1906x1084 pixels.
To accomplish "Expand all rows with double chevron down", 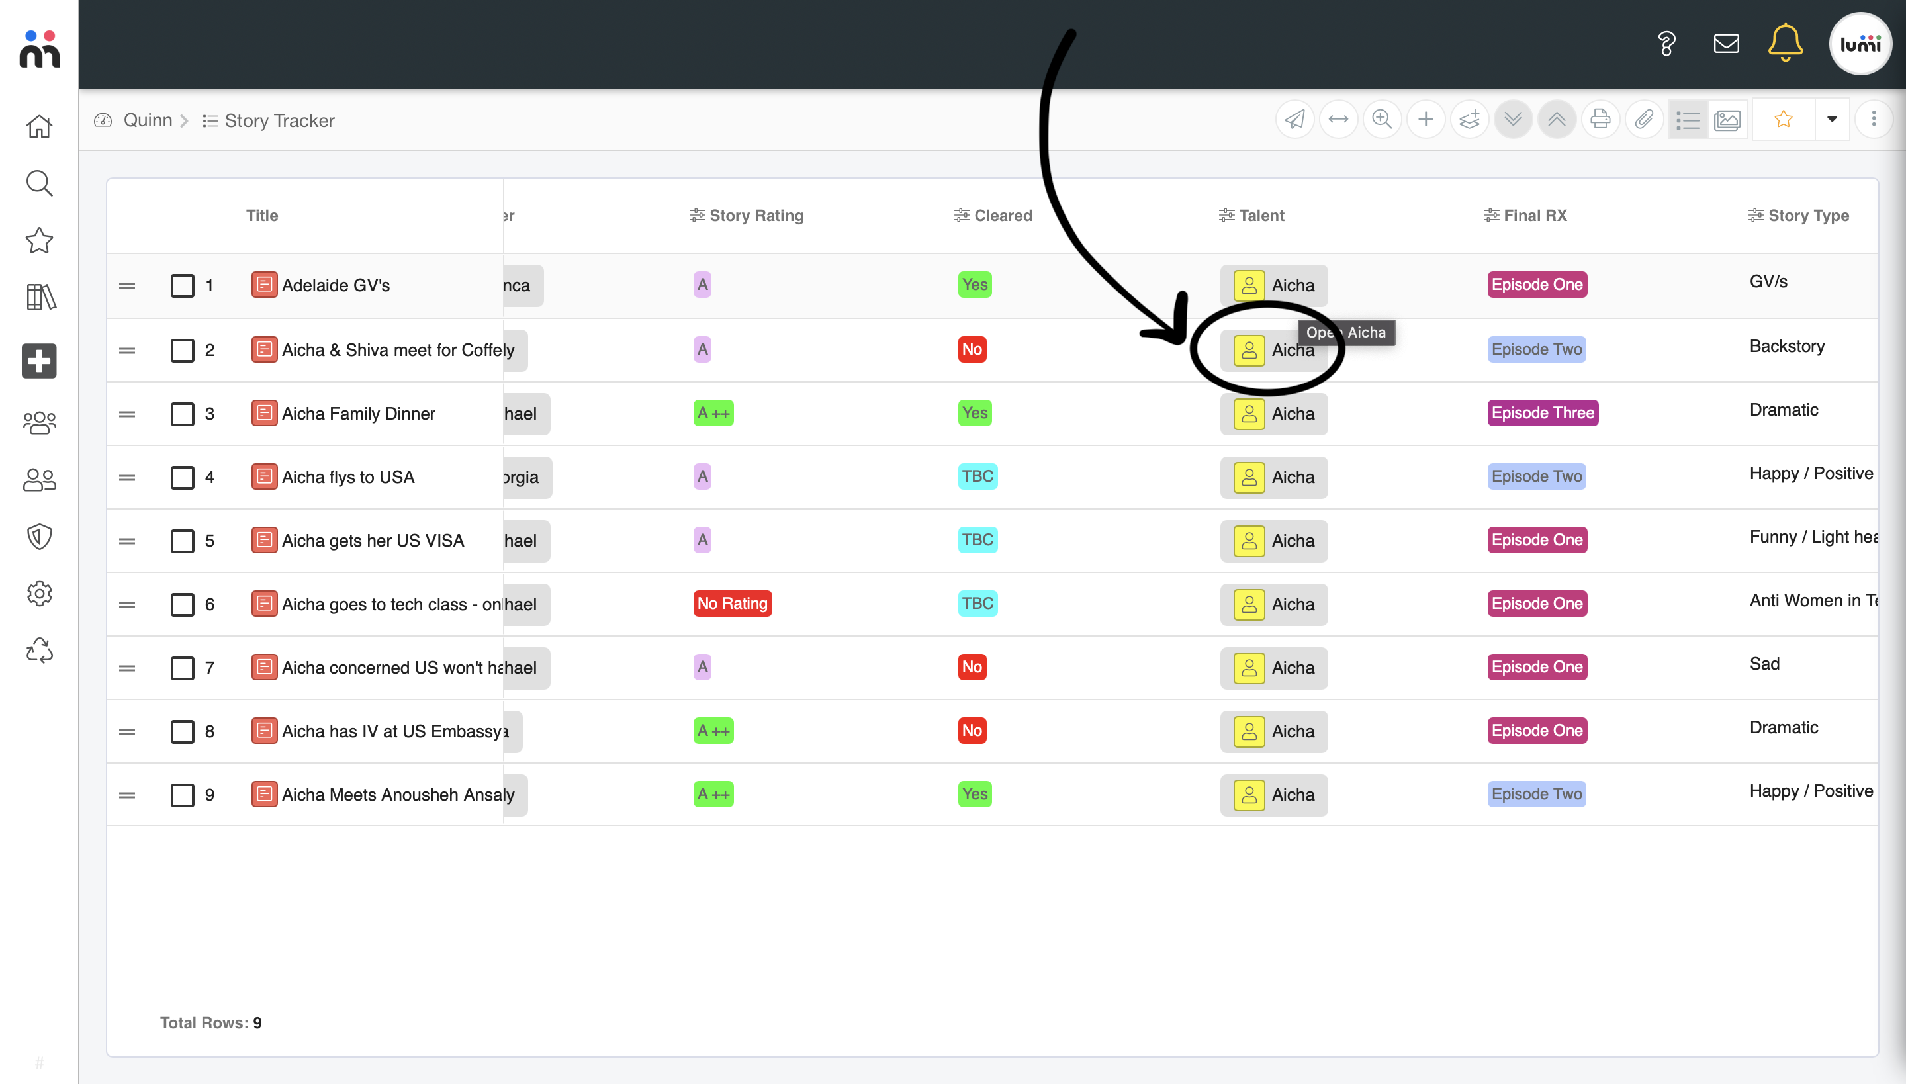I will point(1513,120).
